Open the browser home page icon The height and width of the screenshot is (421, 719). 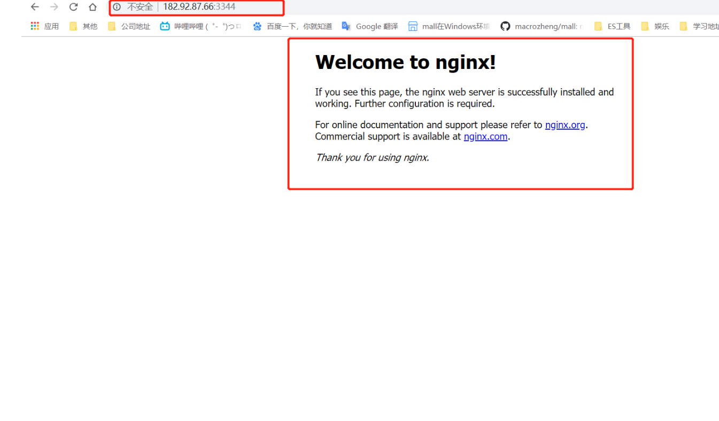click(92, 7)
